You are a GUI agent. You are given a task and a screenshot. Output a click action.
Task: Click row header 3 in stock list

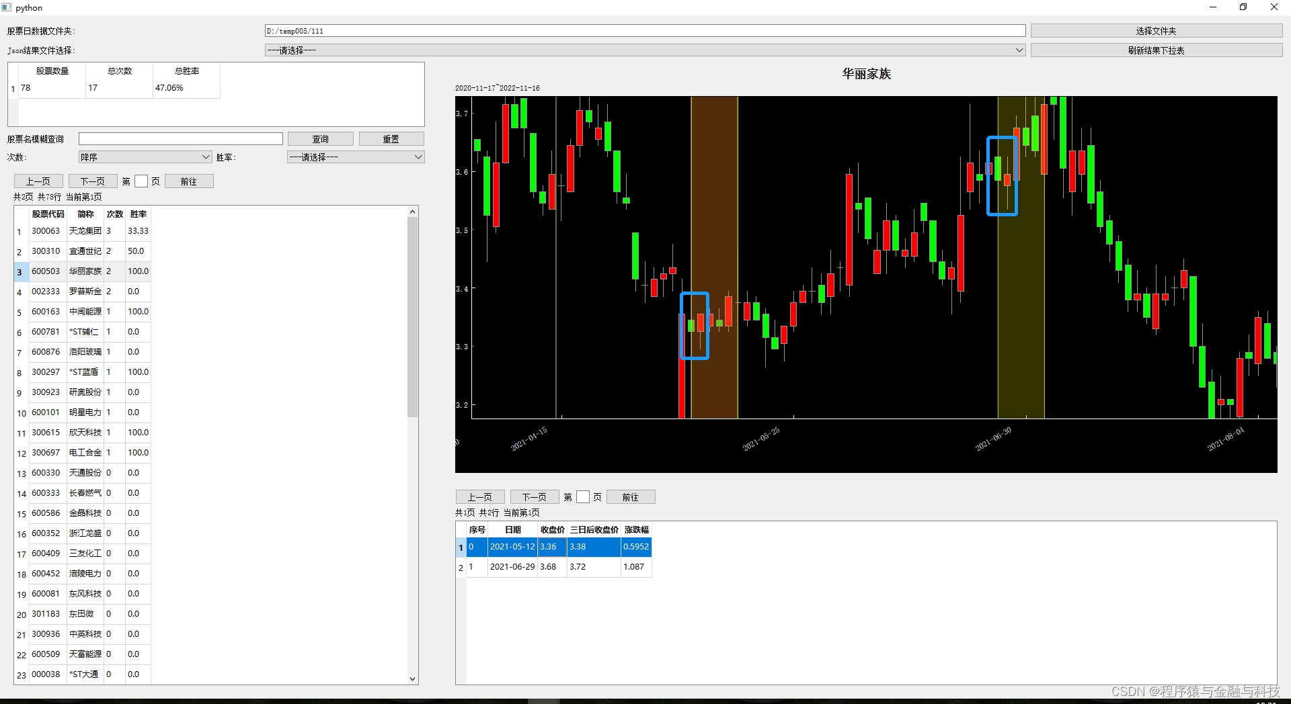click(x=22, y=272)
